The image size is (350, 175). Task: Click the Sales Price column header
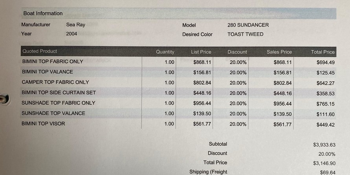[279, 52]
